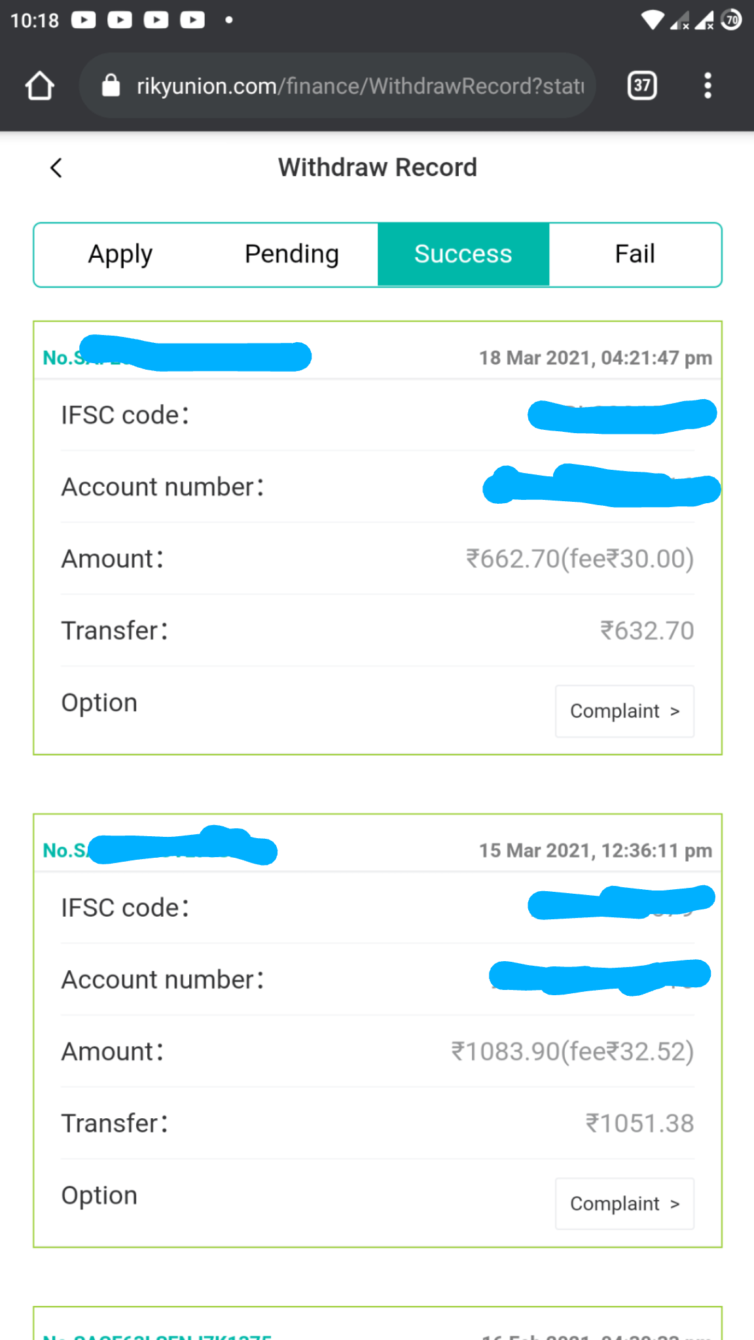
Task: Switch to the Pending tab
Action: pos(292,254)
